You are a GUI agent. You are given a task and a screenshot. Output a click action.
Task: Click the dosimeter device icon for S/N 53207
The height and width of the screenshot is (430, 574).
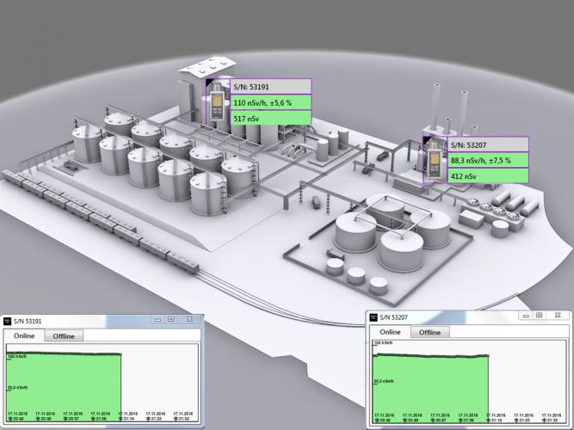pos(433,159)
